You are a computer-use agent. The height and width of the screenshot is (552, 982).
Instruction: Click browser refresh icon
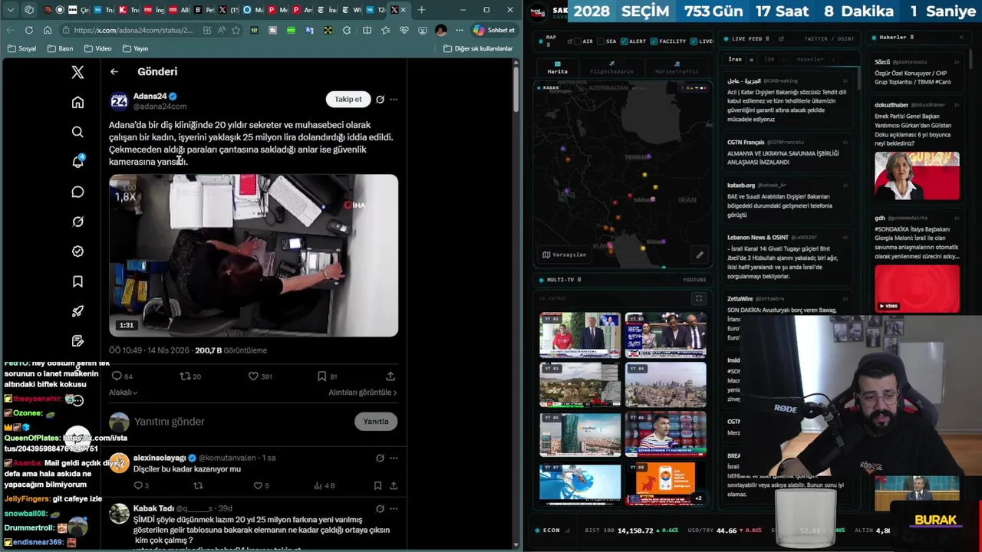click(28, 30)
